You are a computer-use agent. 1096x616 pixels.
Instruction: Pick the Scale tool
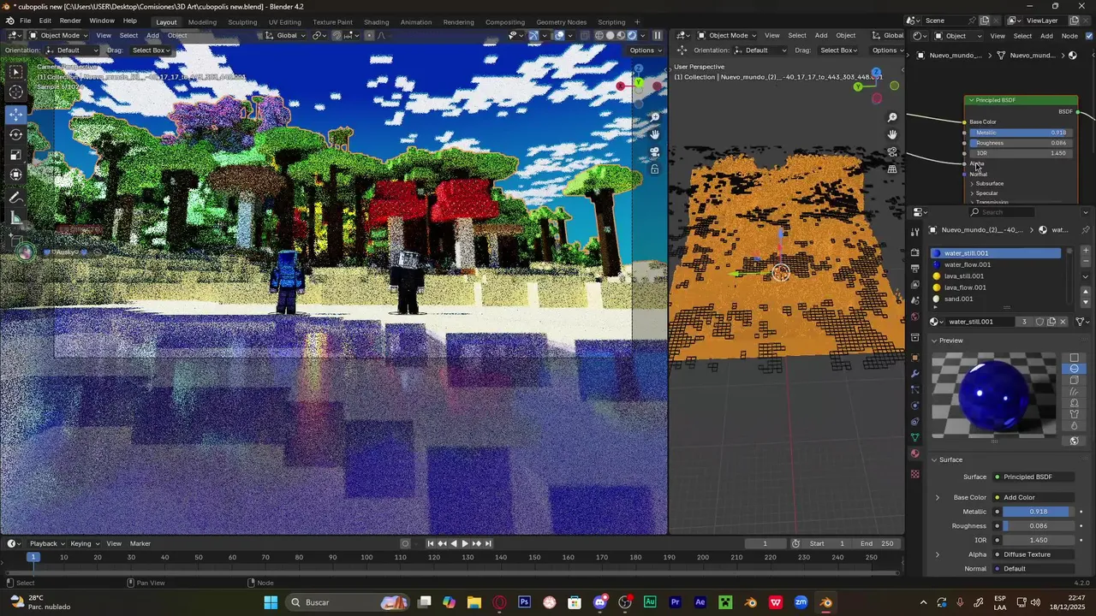coord(16,155)
